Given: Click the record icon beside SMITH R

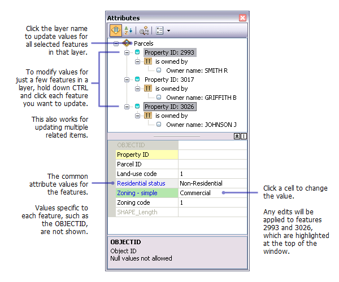Looking at the screenshot, I should tap(159, 70).
